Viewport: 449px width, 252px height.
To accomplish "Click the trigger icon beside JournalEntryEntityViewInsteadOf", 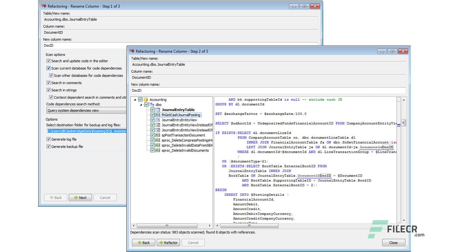I will pyautogui.click(x=157, y=125).
